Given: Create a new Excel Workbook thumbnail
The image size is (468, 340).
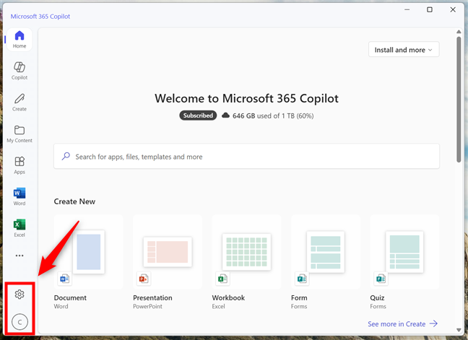Looking at the screenshot, I should point(246,252).
